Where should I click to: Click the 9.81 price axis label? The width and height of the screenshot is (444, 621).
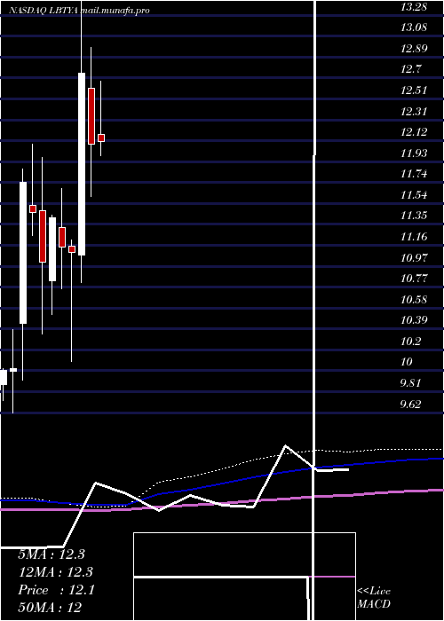click(x=411, y=382)
